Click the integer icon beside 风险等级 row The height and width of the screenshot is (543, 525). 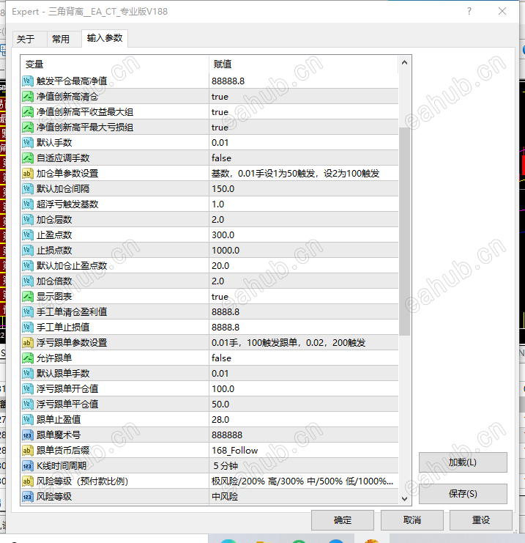(x=28, y=497)
